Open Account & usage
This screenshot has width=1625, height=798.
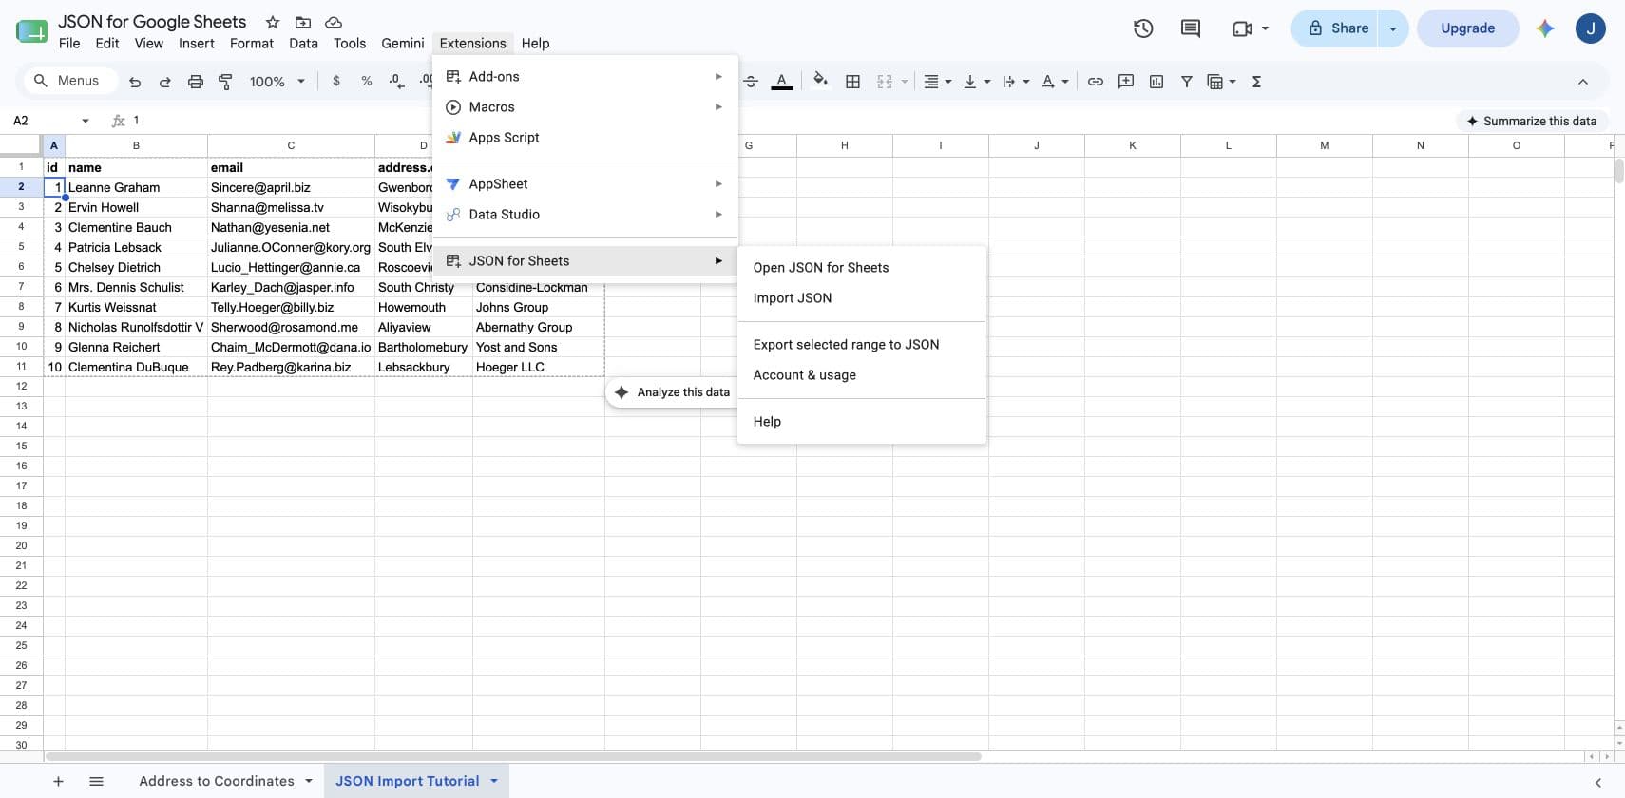(x=862, y=374)
